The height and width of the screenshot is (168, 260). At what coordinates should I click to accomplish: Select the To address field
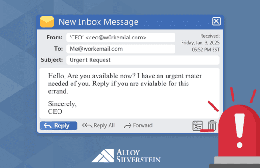click(121, 49)
